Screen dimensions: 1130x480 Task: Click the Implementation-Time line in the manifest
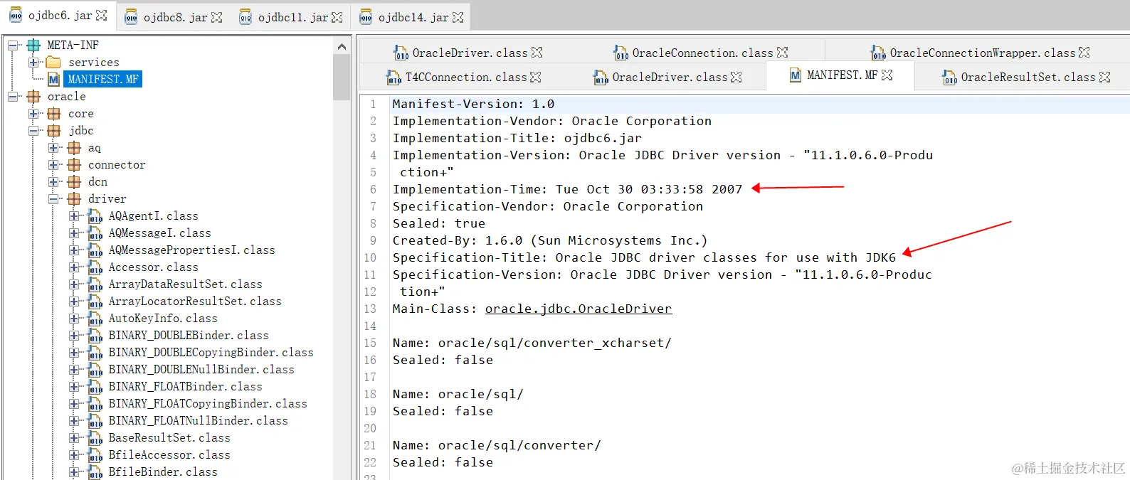pyautogui.click(x=567, y=189)
